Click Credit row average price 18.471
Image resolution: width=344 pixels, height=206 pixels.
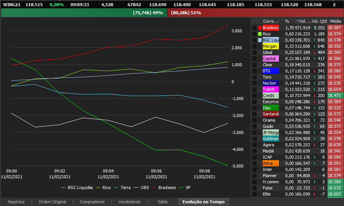point(336,95)
